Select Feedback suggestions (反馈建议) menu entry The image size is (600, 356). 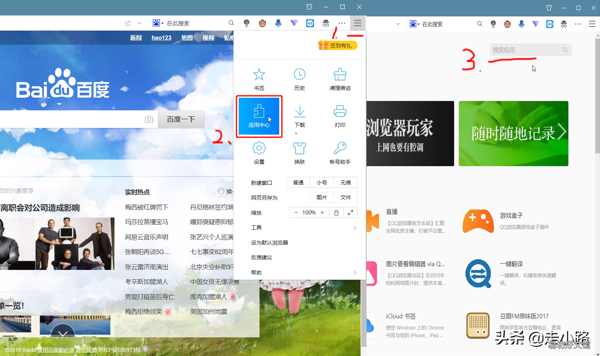tap(261, 258)
